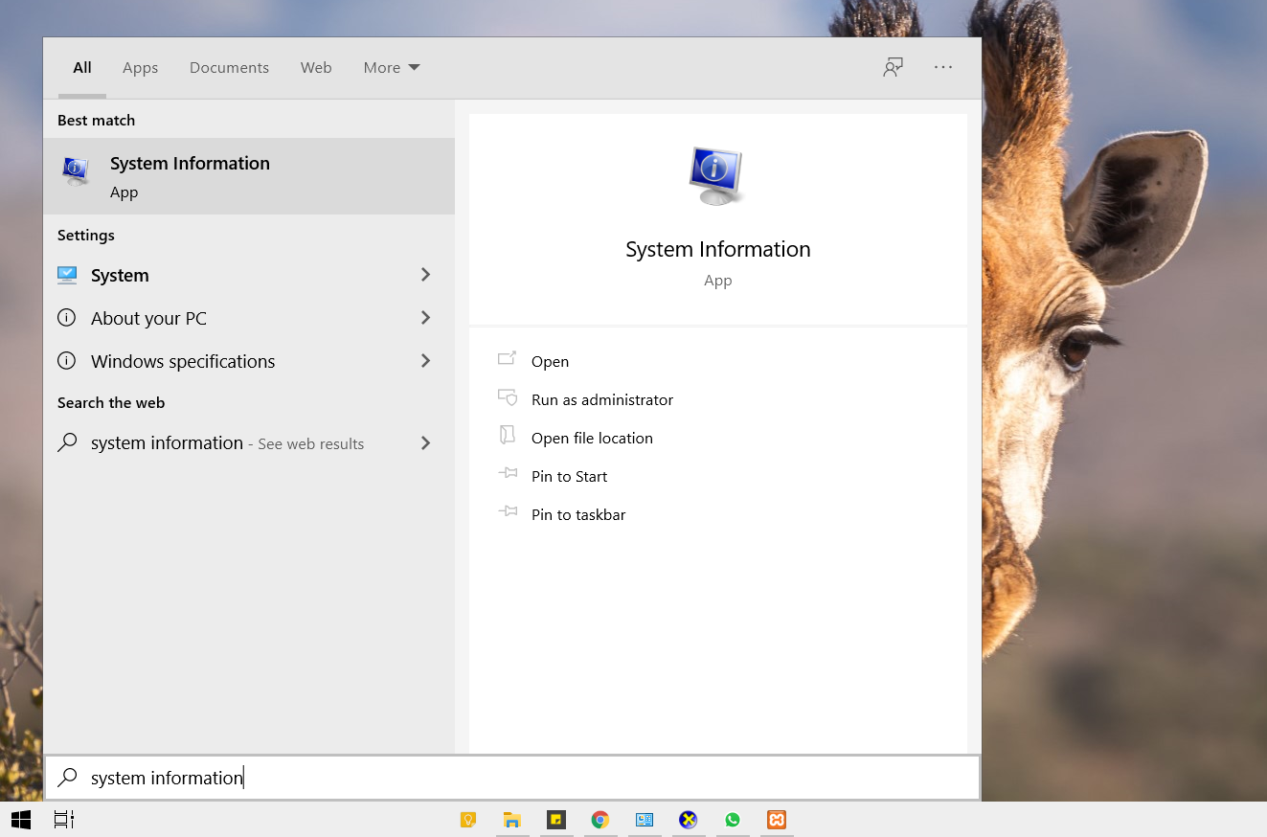Click the "system information" web result text
The height and width of the screenshot is (837, 1267).
coord(167,442)
